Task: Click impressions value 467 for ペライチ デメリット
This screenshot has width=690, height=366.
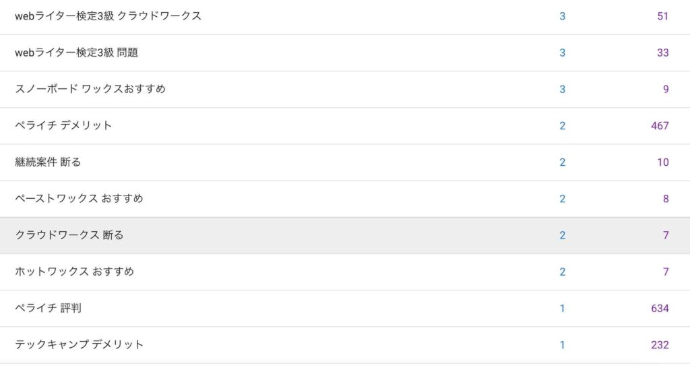Action: click(660, 126)
